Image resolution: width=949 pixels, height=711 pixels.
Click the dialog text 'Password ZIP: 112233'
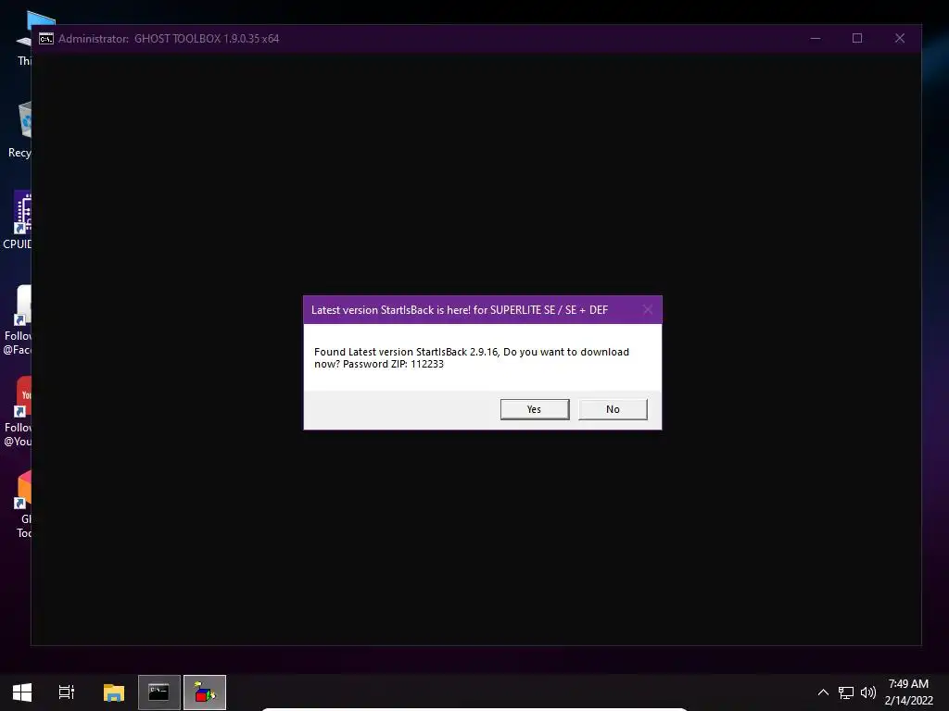[393, 364]
